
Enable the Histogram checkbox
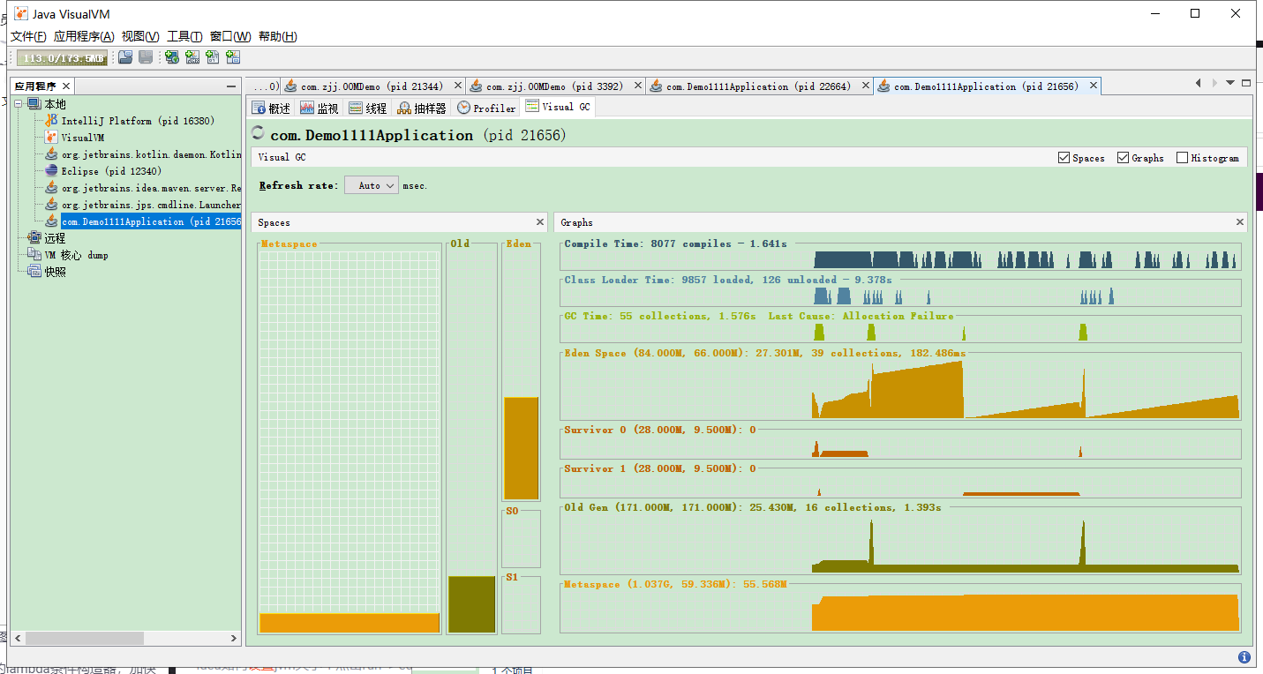click(1183, 158)
